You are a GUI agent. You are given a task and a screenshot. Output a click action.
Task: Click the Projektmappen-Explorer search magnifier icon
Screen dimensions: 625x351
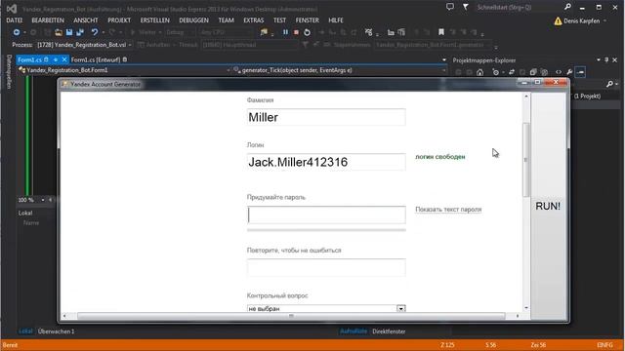(609, 84)
